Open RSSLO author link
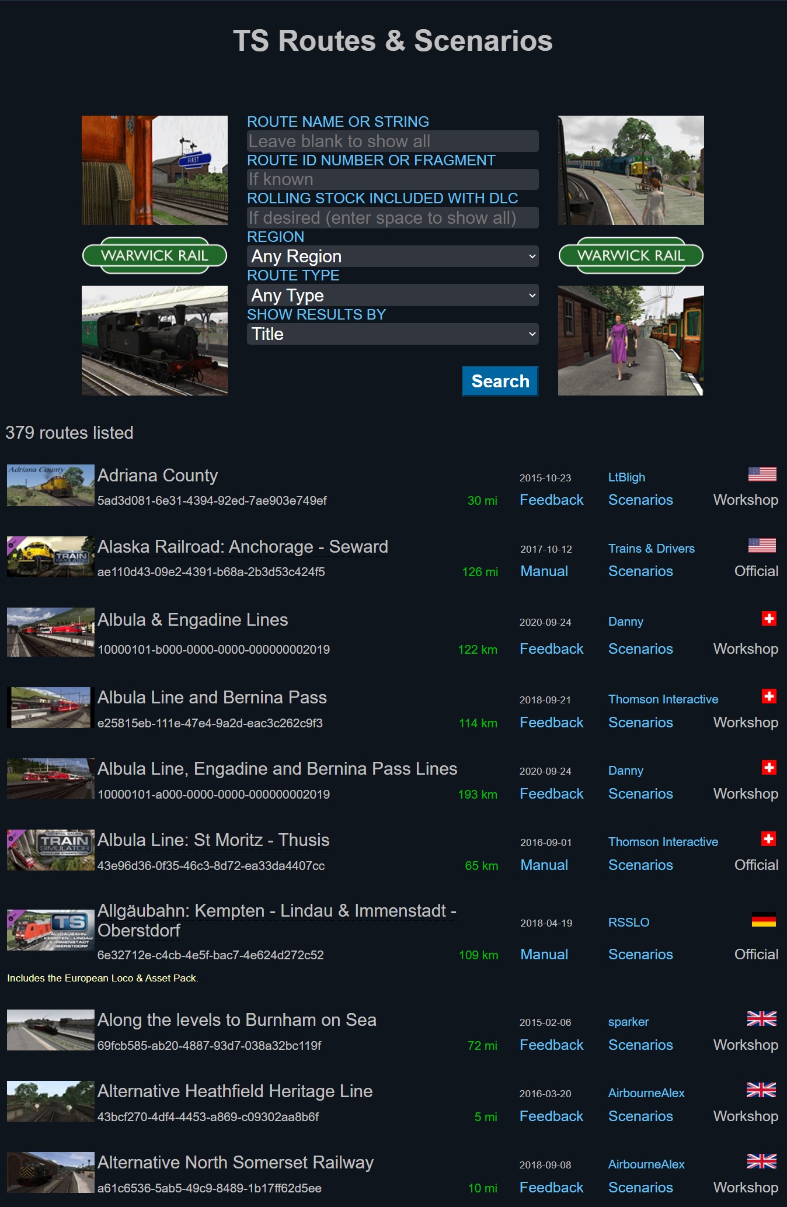The image size is (787, 1207). point(629,922)
